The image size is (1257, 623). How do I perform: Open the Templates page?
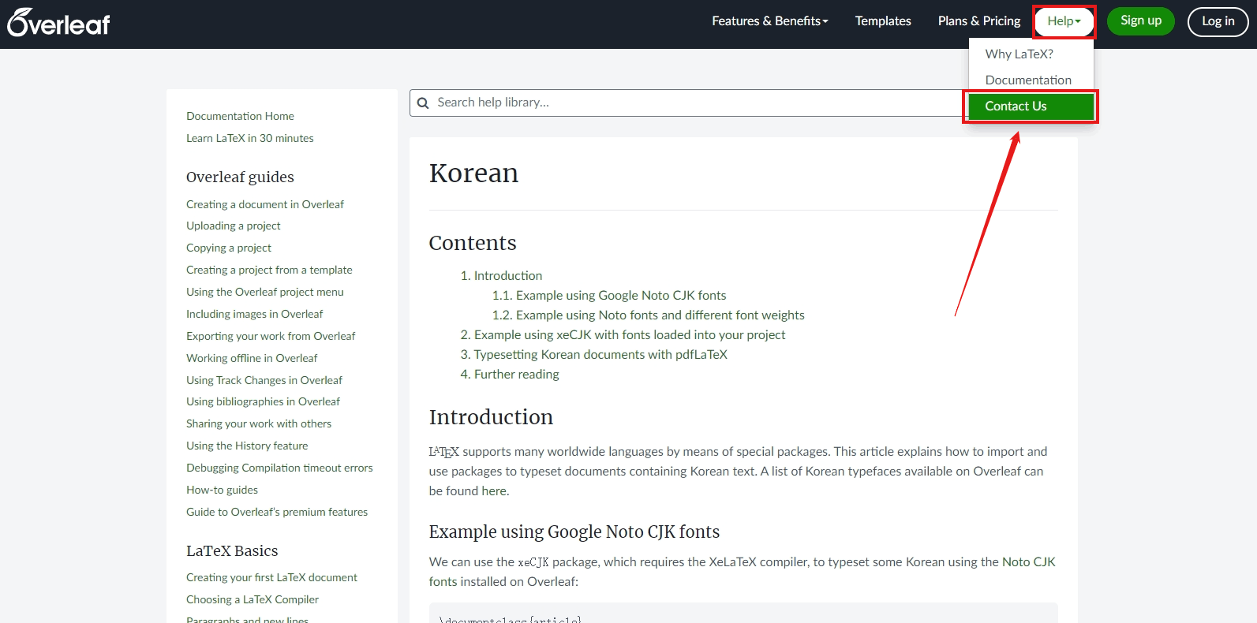pyautogui.click(x=883, y=21)
